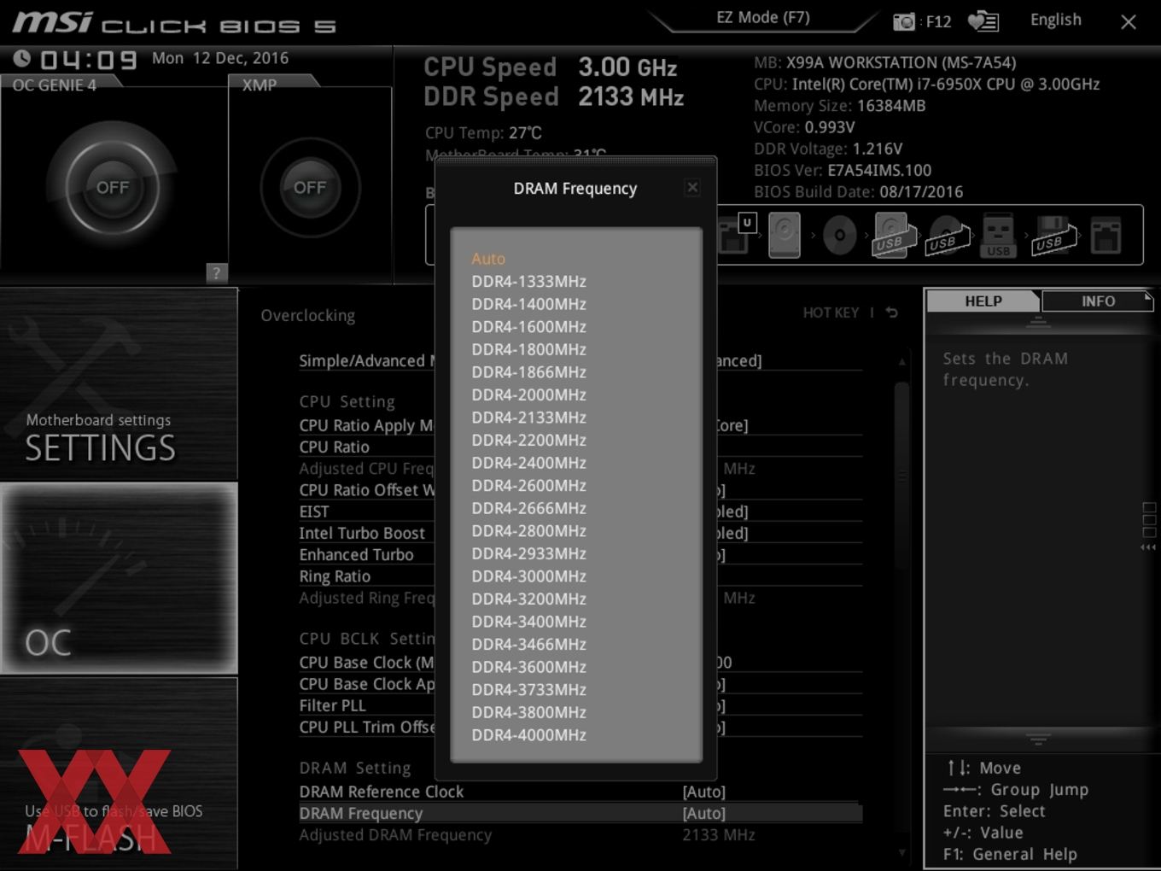The width and height of the screenshot is (1161, 871).
Task: Click the USB key boot device icon
Action: pyautogui.click(x=998, y=236)
